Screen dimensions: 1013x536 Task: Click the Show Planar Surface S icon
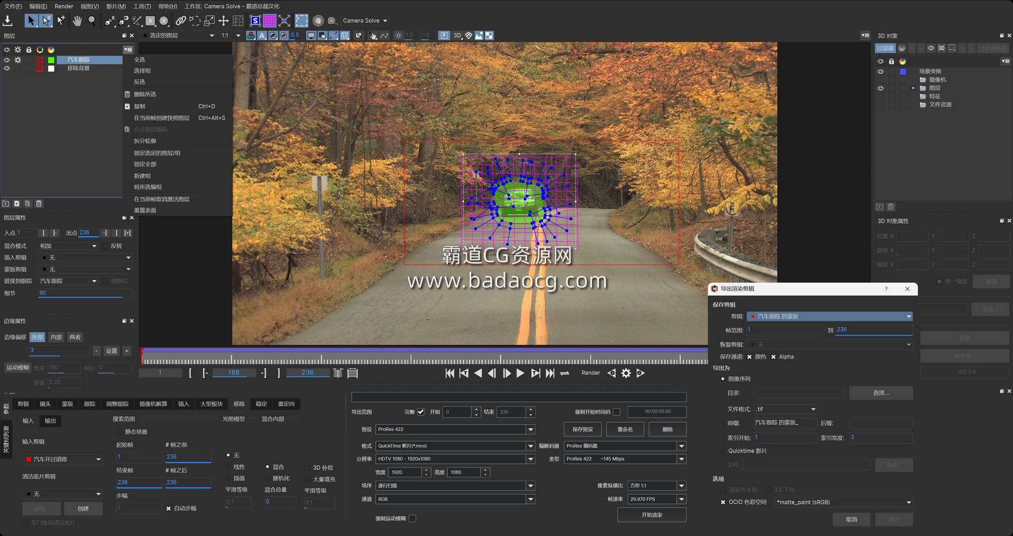[255, 21]
